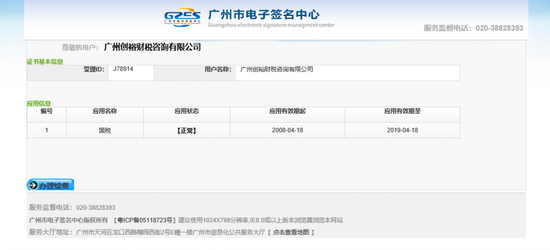
Task: Click the service phone number at top right
Action: [x=498, y=28]
